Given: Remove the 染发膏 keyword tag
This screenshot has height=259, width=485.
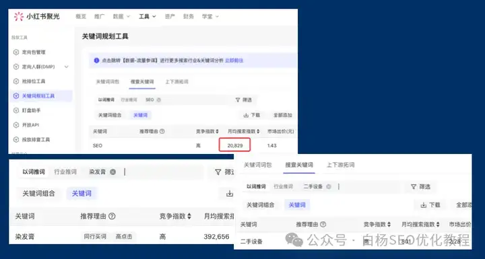Looking at the screenshot, I should [113, 172].
